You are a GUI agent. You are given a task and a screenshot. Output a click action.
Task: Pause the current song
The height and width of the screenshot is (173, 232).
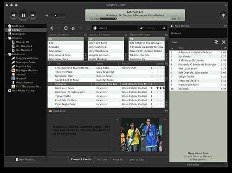pyautogui.click(x=23, y=15)
